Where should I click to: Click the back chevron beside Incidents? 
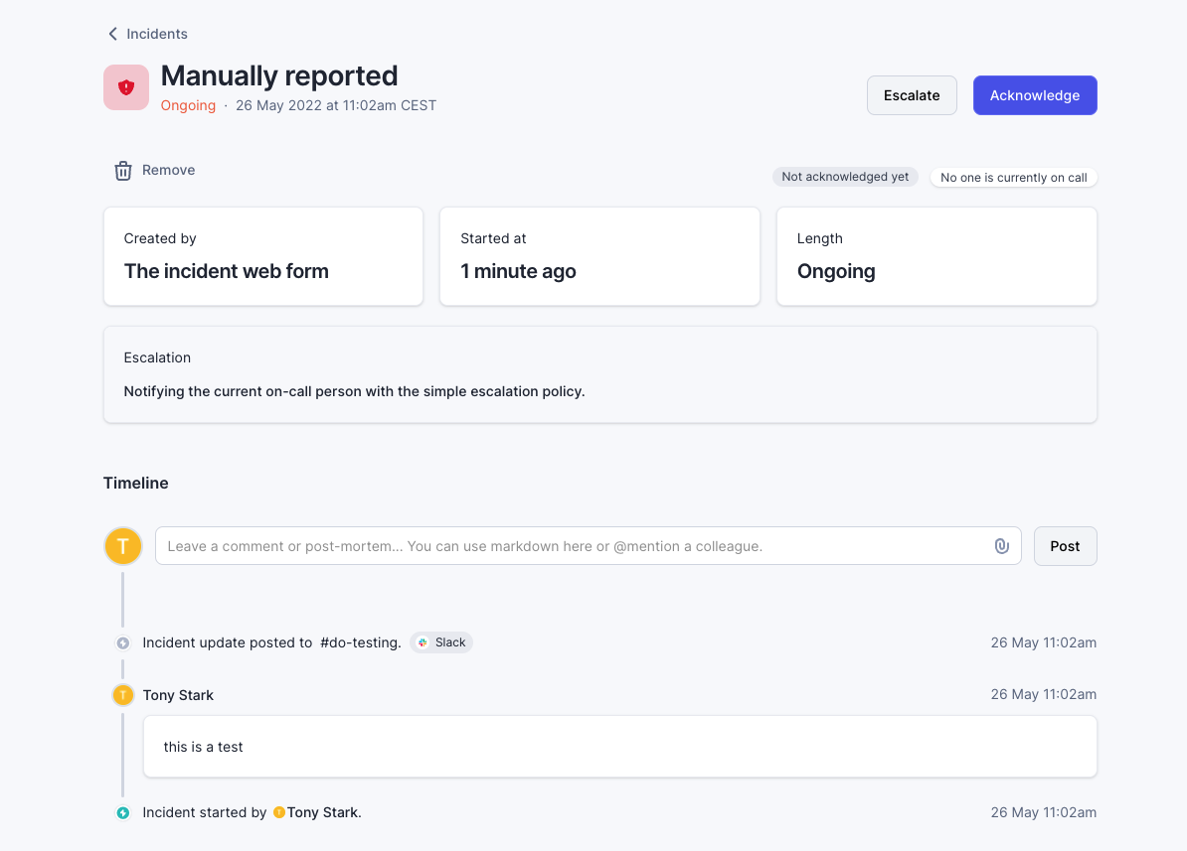tap(112, 34)
